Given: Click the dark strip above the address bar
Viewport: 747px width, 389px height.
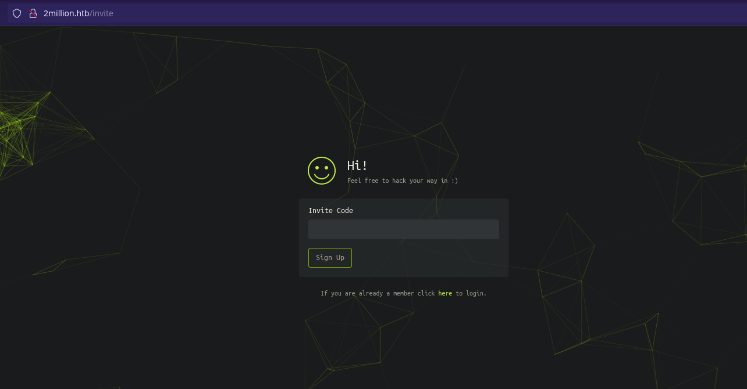Looking at the screenshot, I should pos(372,2).
